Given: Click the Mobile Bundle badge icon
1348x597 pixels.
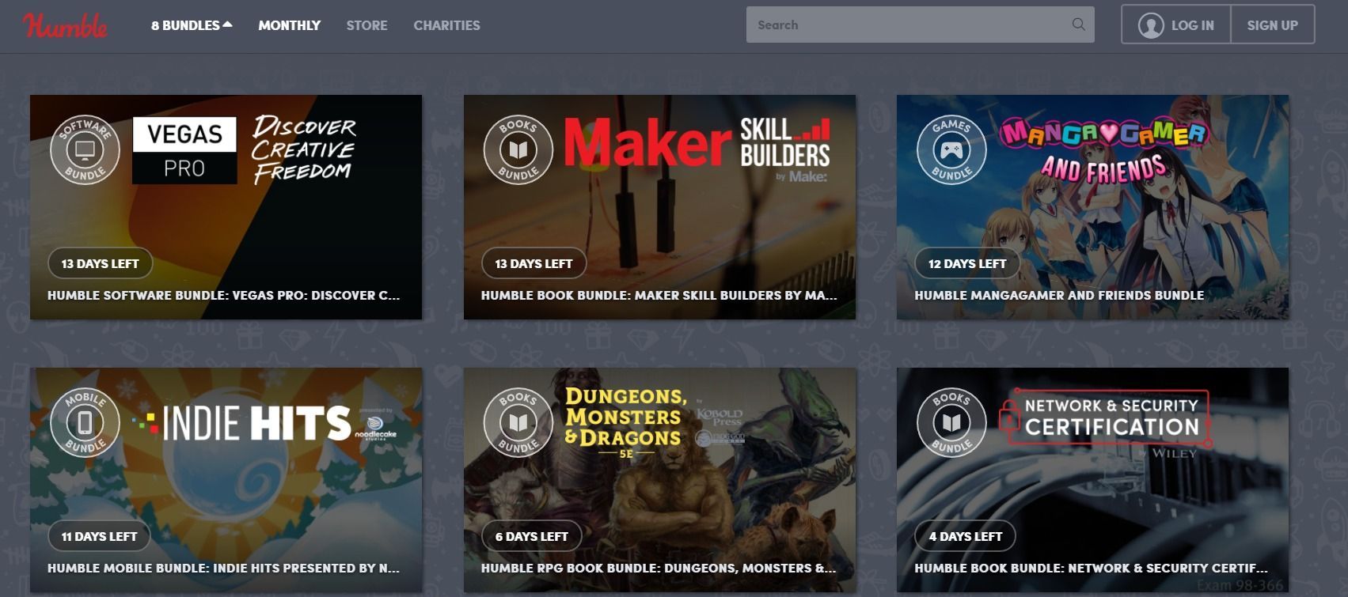Looking at the screenshot, I should (x=85, y=422).
